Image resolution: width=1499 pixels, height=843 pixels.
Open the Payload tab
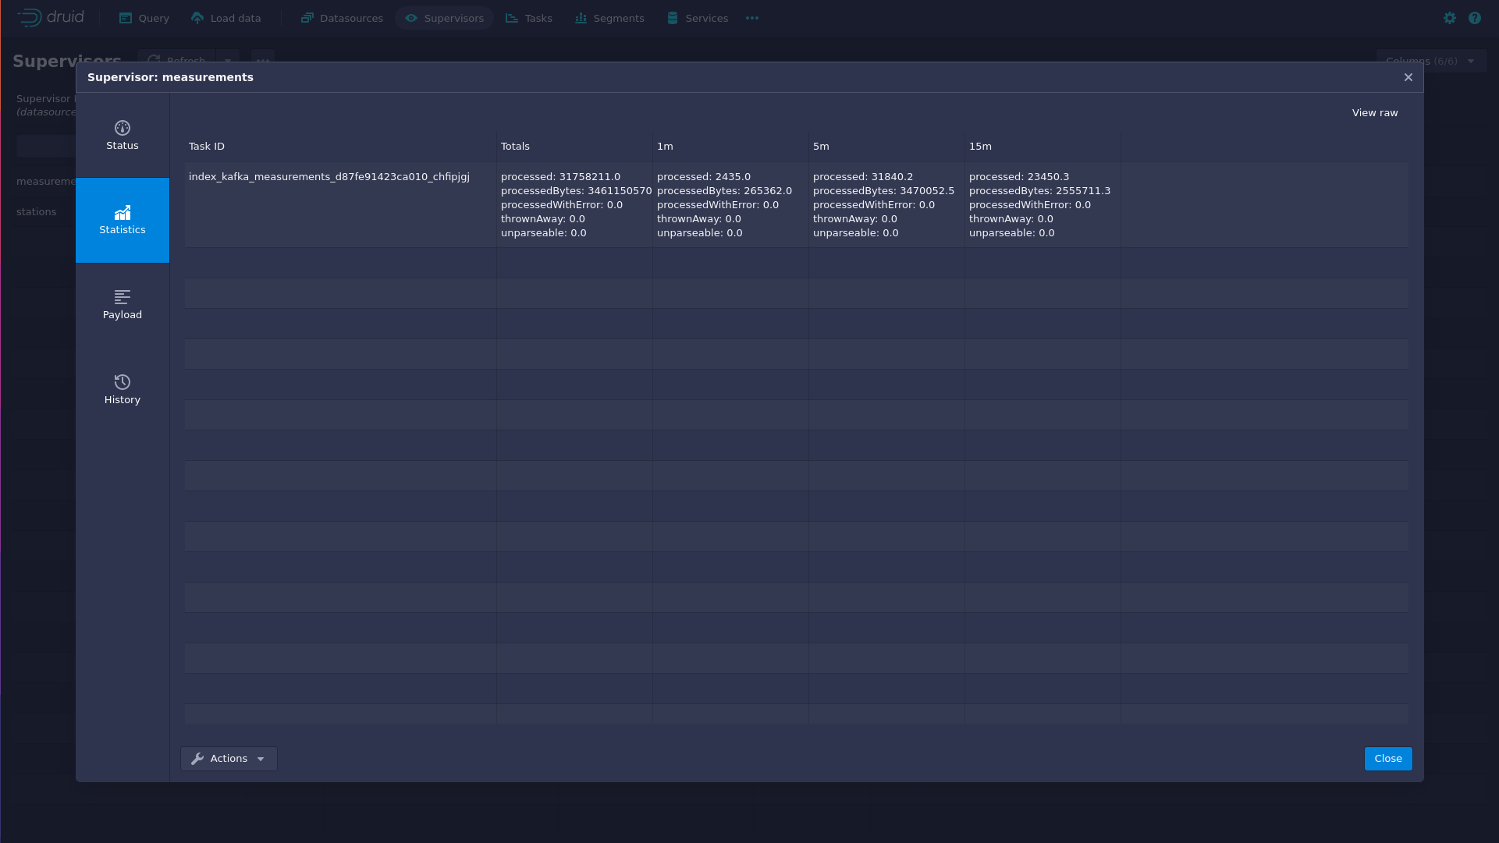[x=123, y=305]
